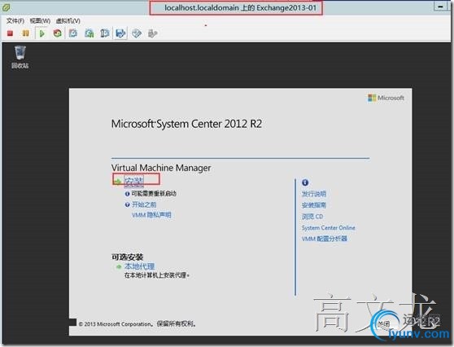Click the vSphere console window icon

[6, 7]
